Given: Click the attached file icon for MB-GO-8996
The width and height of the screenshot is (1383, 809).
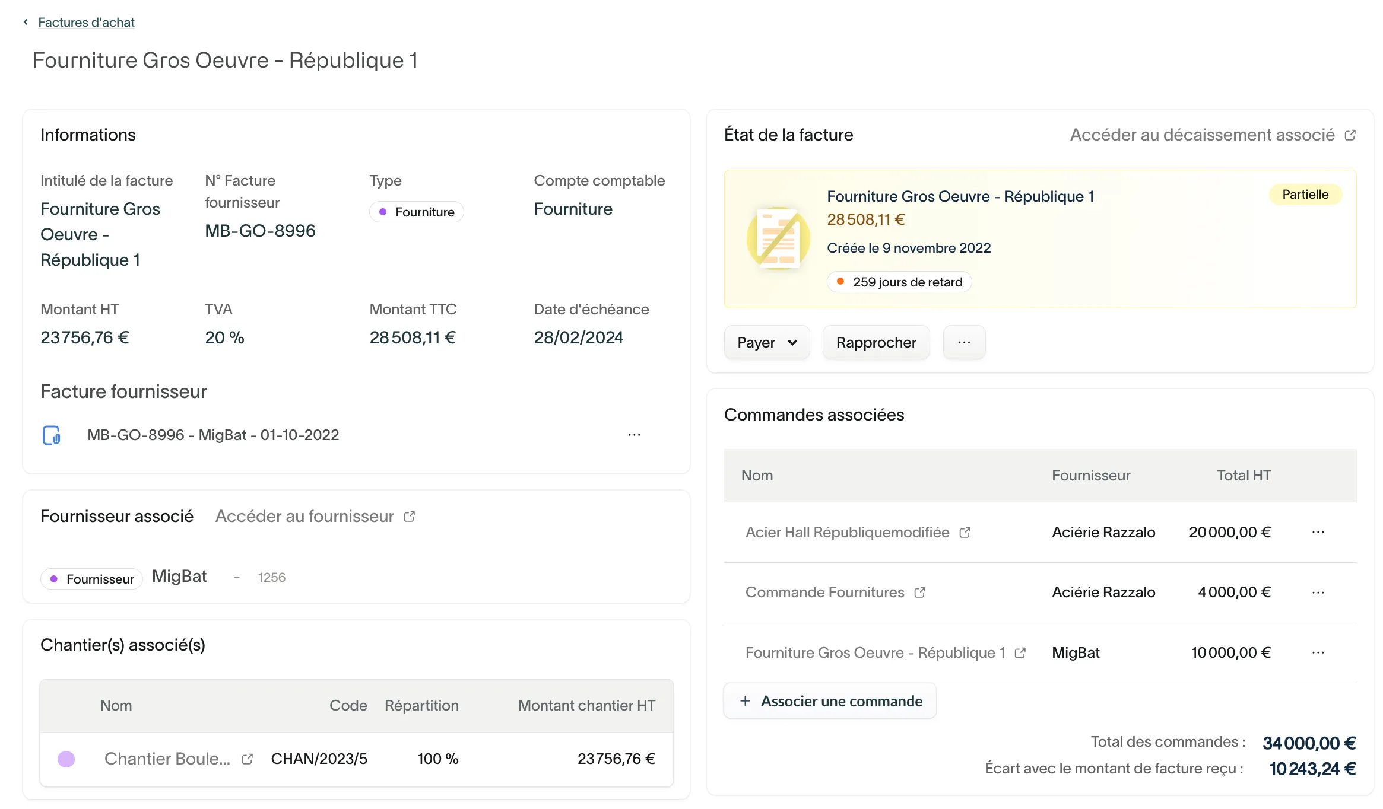Looking at the screenshot, I should click(x=52, y=435).
